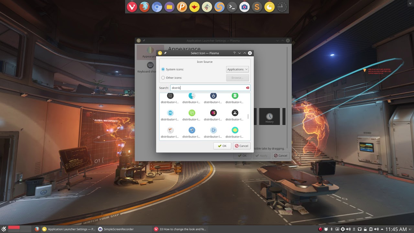Click the analog clock in the dock

pyautogui.click(x=282, y=7)
